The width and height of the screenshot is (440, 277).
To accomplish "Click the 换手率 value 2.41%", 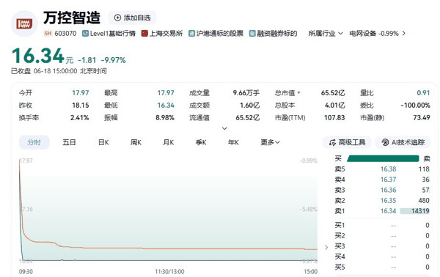I will pyautogui.click(x=80, y=117).
